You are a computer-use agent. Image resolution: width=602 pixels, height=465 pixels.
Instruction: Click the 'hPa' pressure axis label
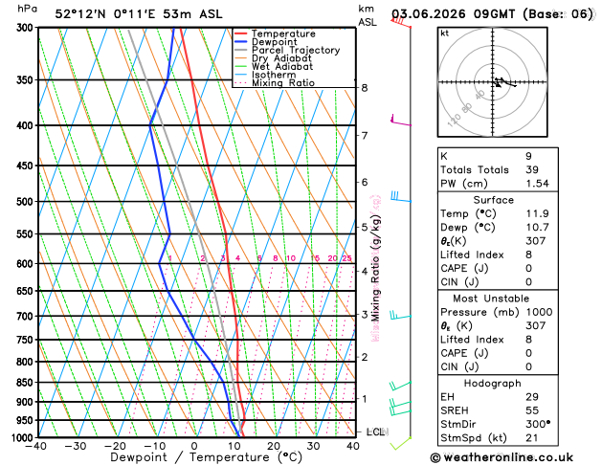pos(27,9)
